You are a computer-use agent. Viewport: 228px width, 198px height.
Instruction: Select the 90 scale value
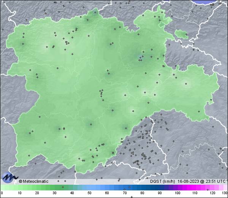160,193
